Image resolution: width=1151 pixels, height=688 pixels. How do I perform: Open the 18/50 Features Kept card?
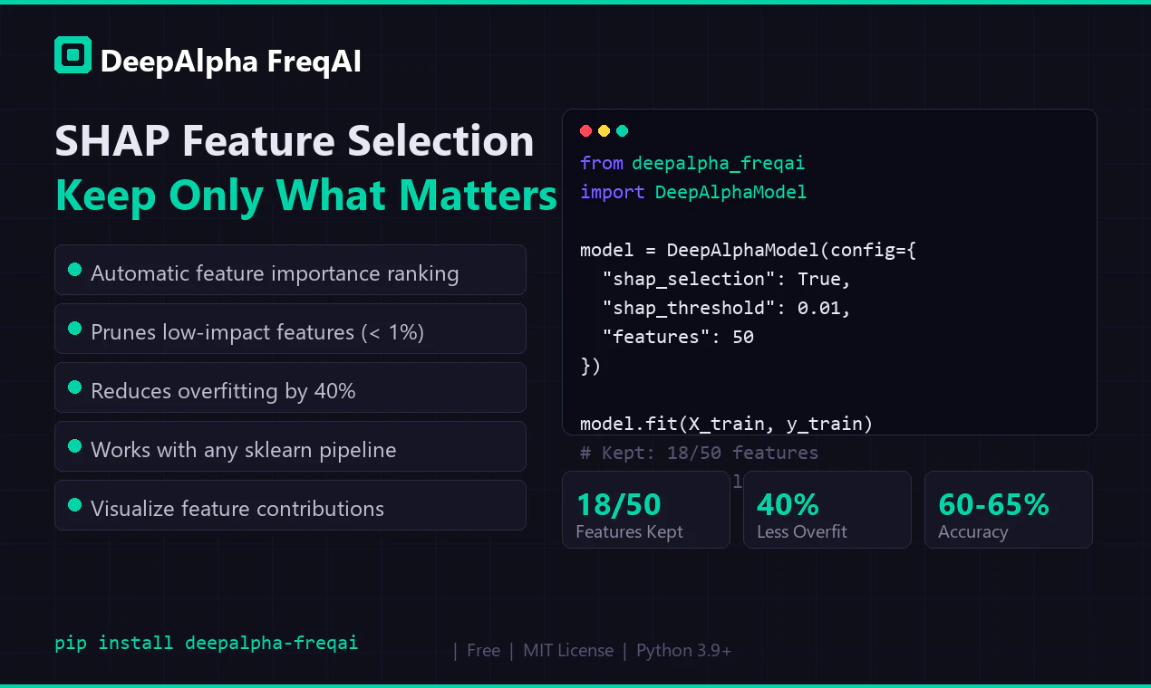(646, 510)
